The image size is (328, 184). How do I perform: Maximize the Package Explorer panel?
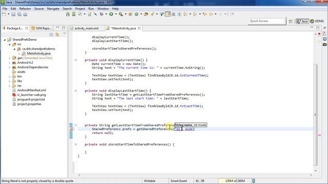pyautogui.click(x=64, y=28)
